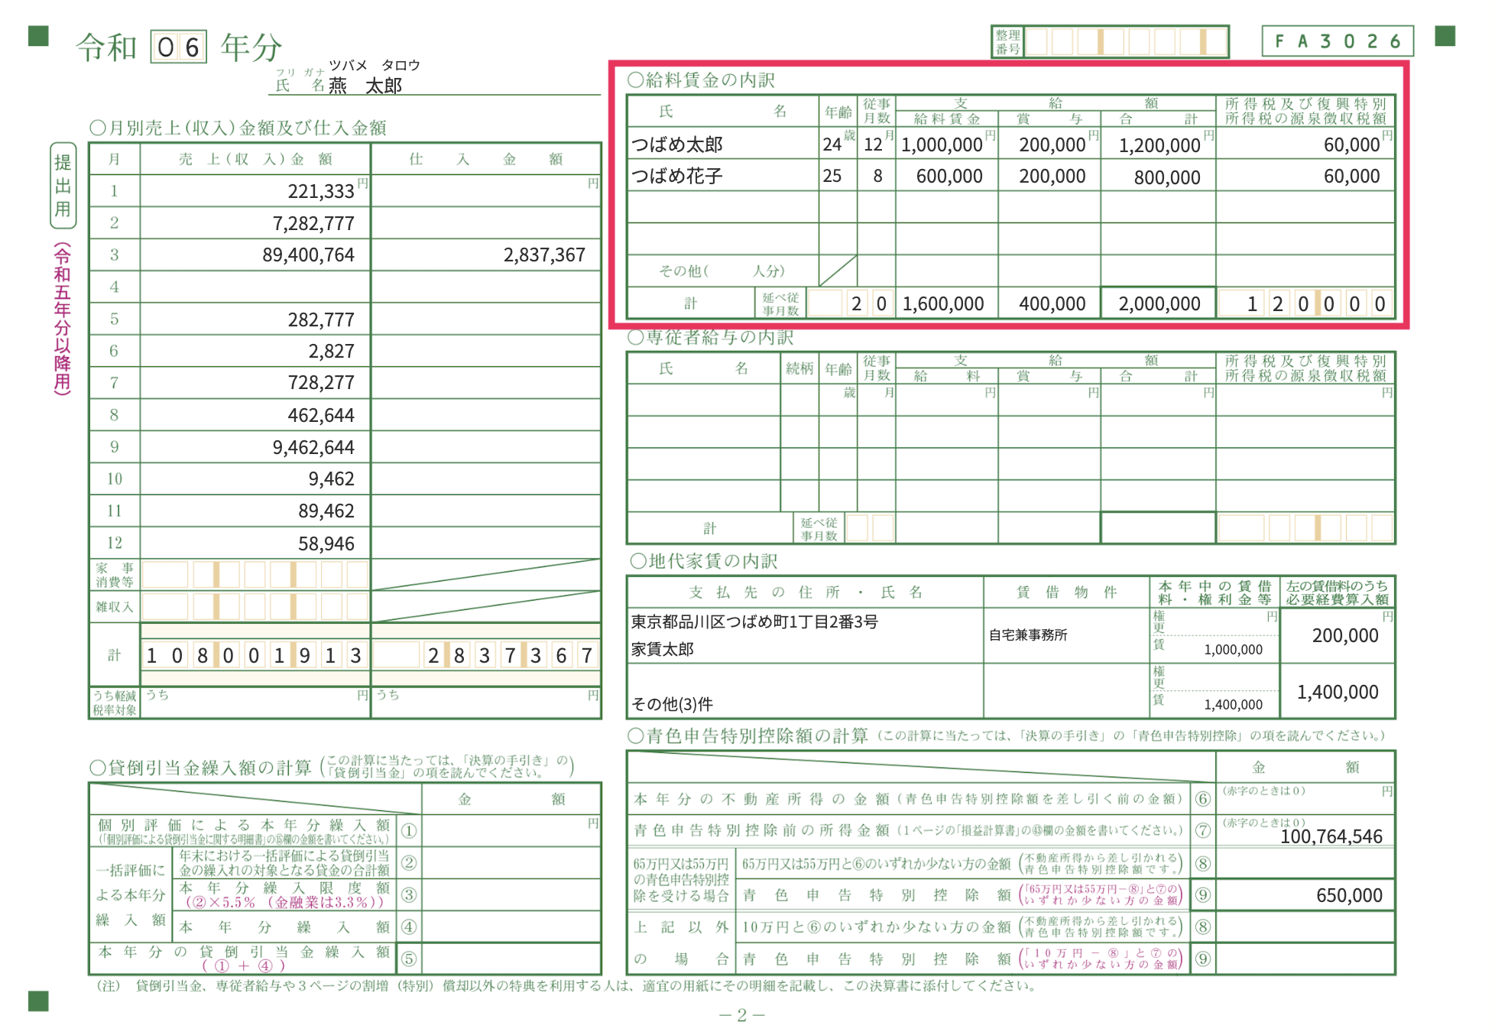Click 個別評価 amount field ①
The image size is (1495, 1035).
point(511,831)
